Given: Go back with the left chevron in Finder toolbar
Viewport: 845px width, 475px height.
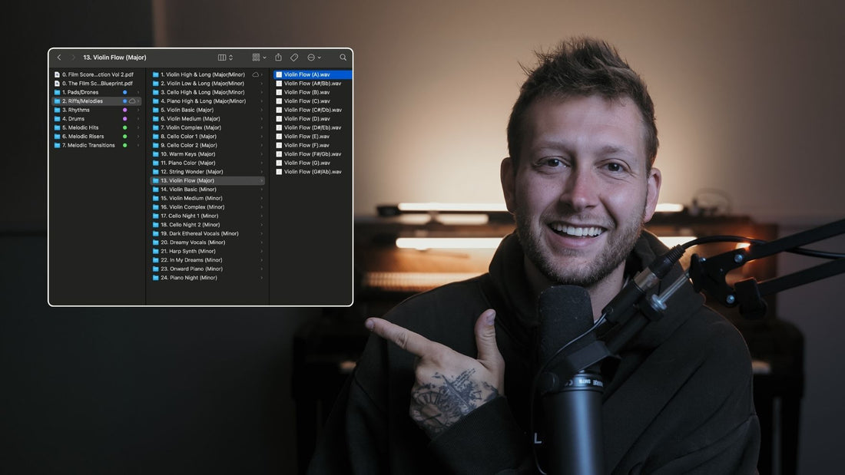Looking at the screenshot, I should tap(59, 57).
